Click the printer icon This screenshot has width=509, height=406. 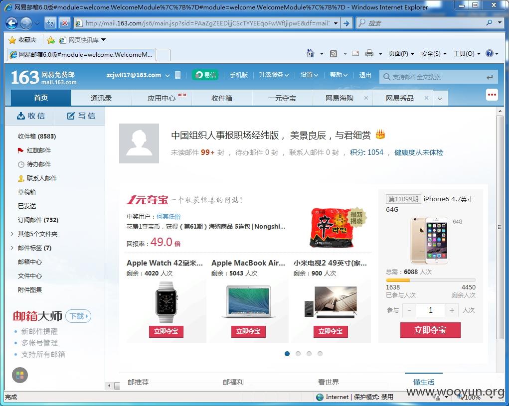pos(369,53)
